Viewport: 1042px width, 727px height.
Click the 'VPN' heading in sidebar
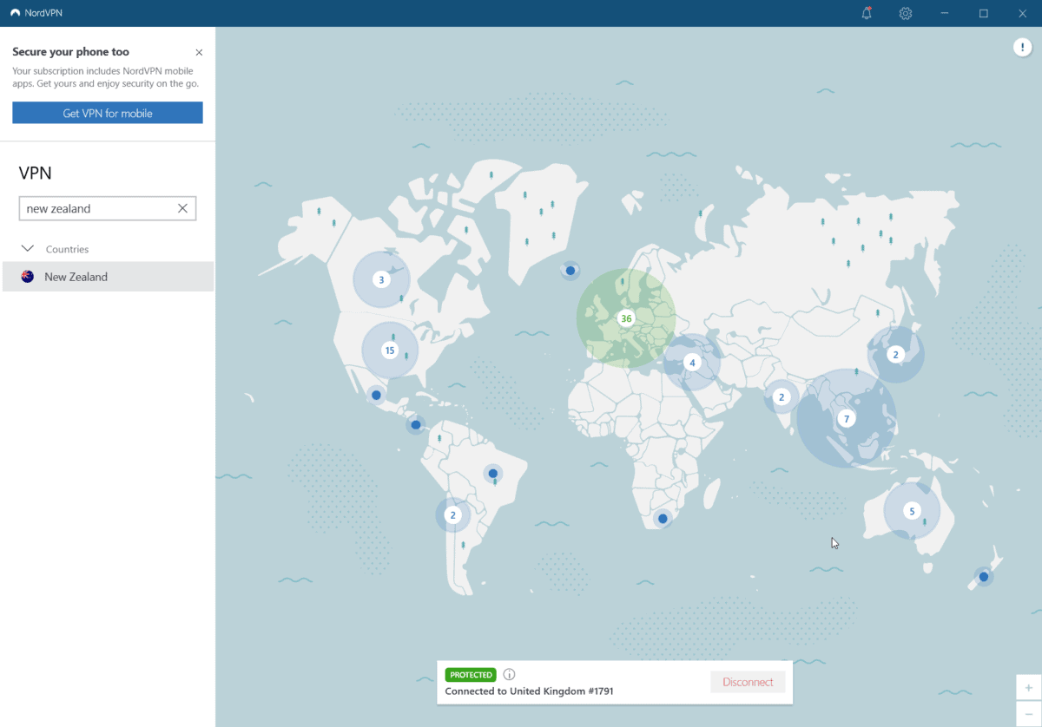36,173
